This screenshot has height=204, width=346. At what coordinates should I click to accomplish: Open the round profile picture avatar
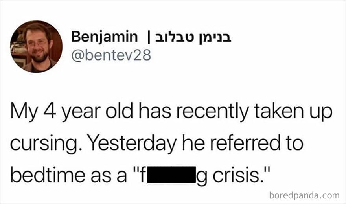point(36,46)
